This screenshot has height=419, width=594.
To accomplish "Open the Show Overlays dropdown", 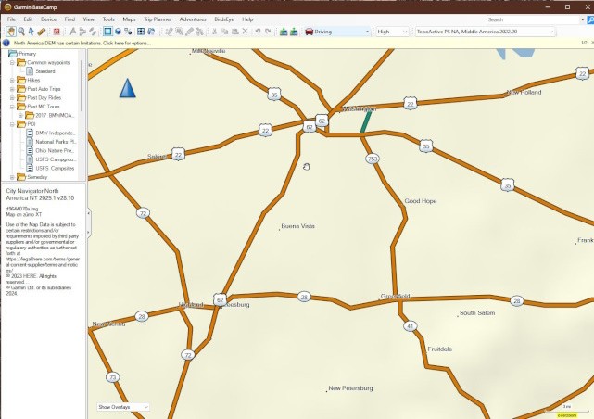I will click(122, 407).
